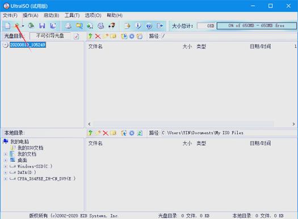Open the 操作(A) menu
Viewport: 298px width, 219px height.
(x=31, y=15)
